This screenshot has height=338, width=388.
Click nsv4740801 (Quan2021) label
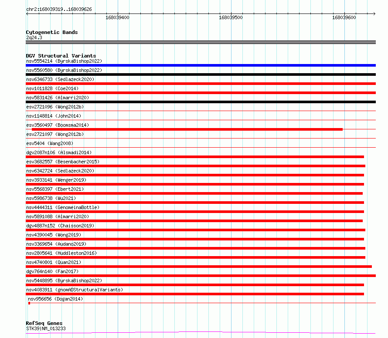coord(54,262)
